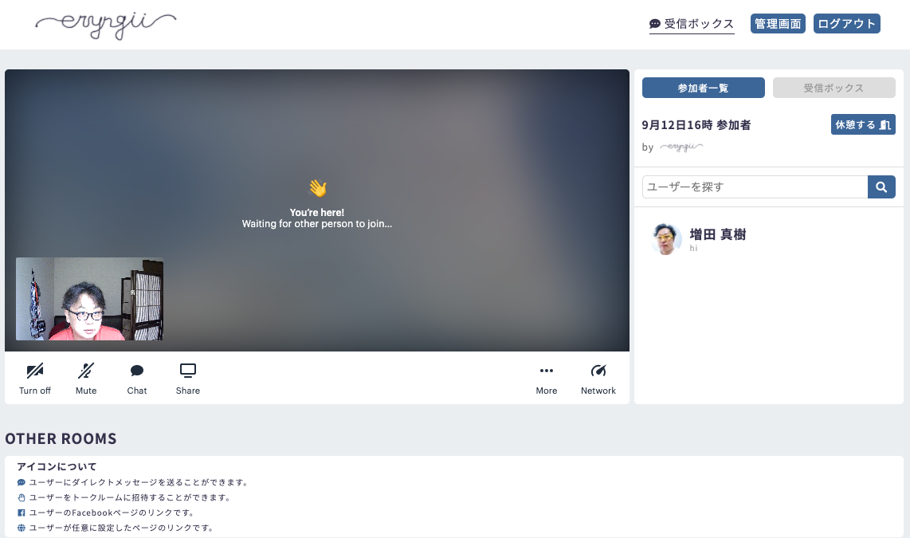
Task: Click the waving hand emoji
Action: (x=317, y=189)
